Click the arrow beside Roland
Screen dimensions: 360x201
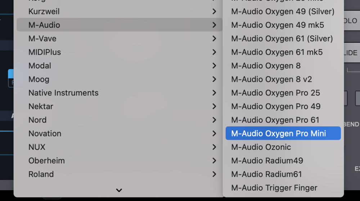(214, 174)
